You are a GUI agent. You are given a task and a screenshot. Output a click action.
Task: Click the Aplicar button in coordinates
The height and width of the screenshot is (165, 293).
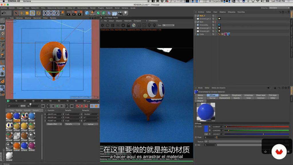(x=91, y=124)
